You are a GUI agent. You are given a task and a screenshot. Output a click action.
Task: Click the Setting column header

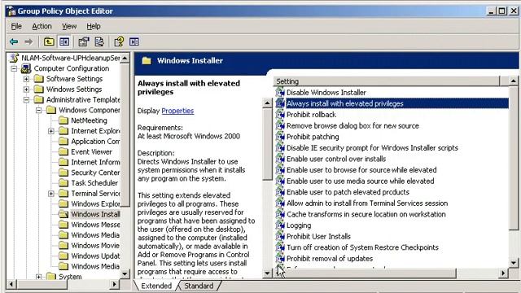tap(387, 81)
